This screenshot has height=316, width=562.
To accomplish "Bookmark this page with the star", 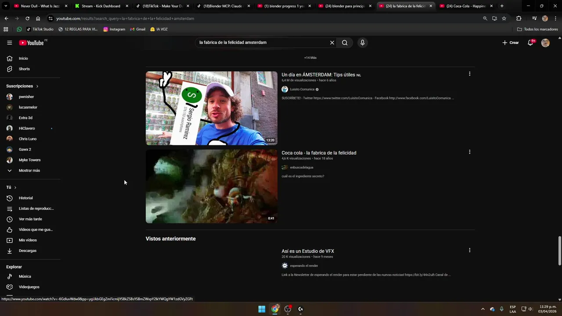I will (x=504, y=18).
